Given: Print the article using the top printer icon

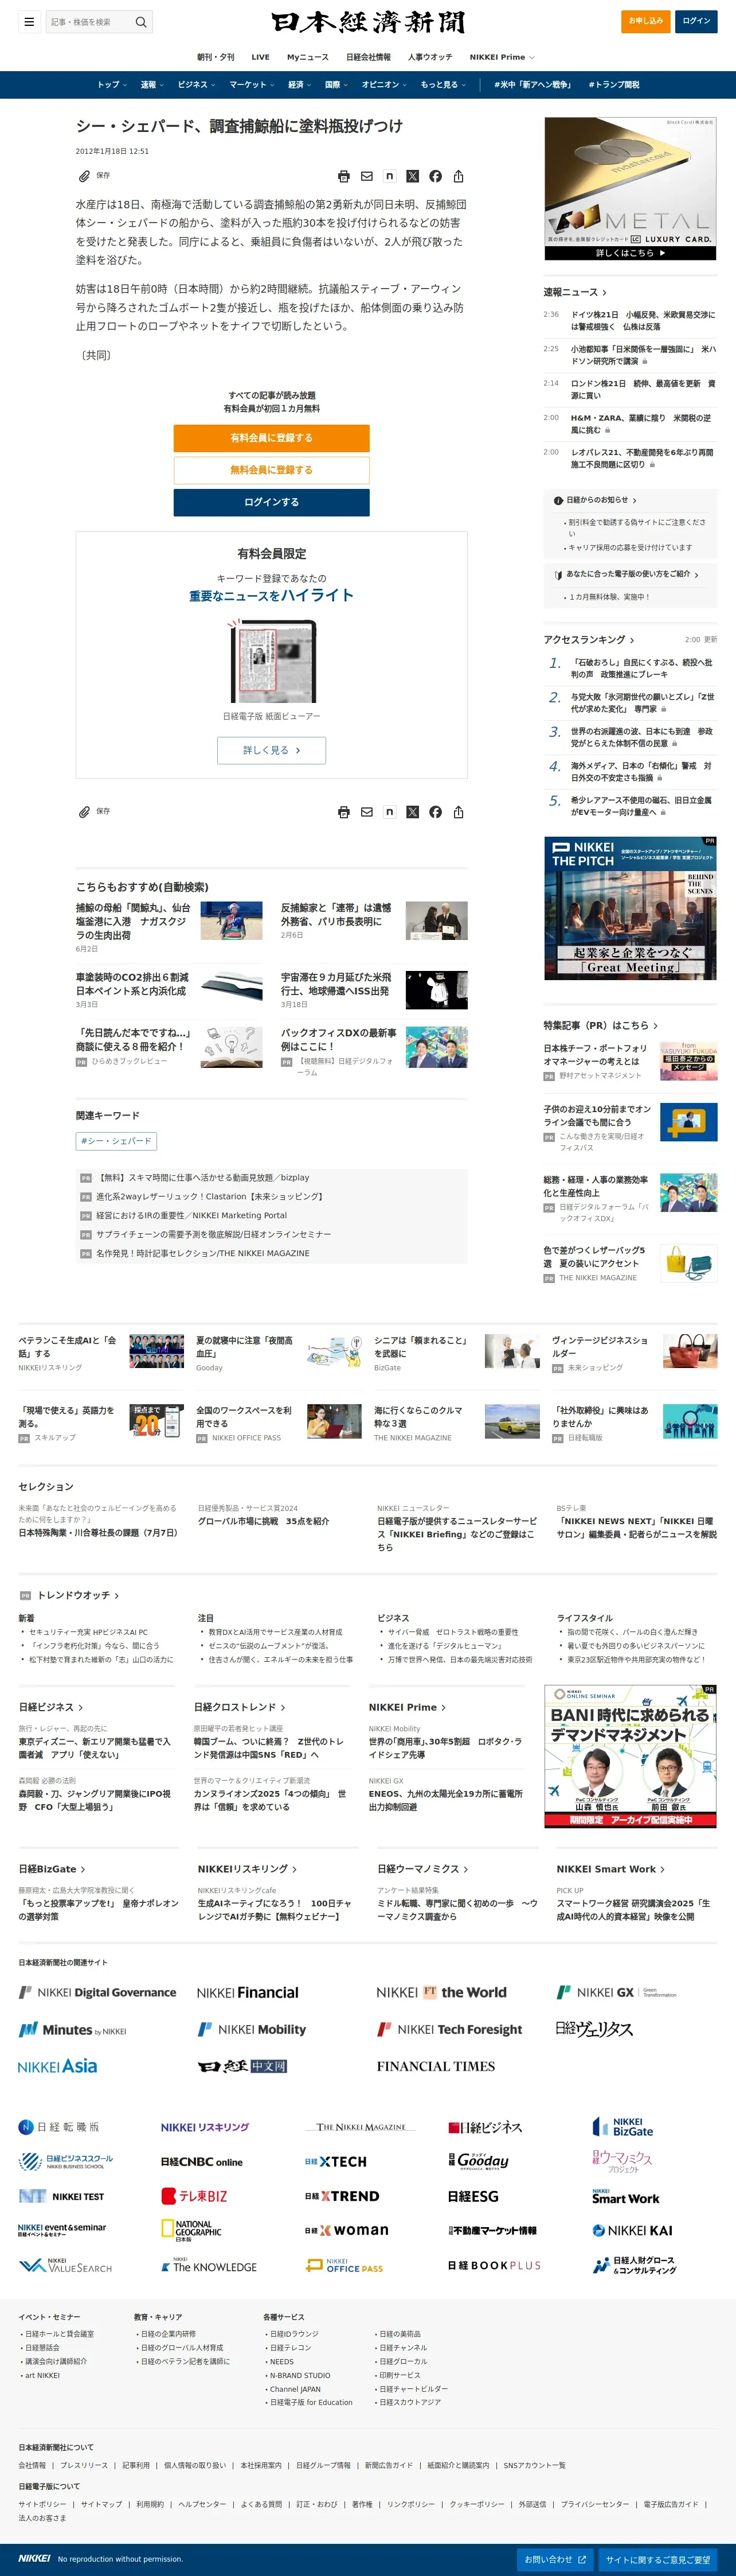Looking at the screenshot, I should (343, 176).
